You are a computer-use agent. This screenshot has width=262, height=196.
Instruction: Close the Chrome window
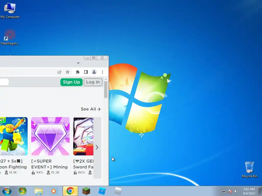102,58
